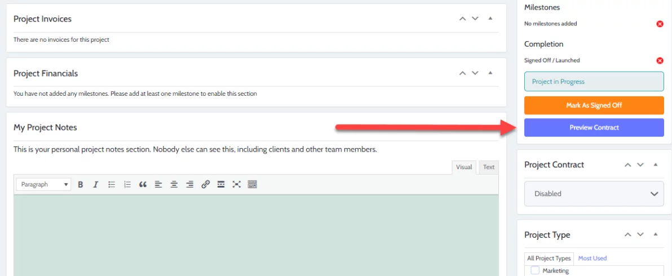The width and height of the screenshot is (672, 276).
Task: Collapse the Project Contract panel
Action: (x=656, y=164)
